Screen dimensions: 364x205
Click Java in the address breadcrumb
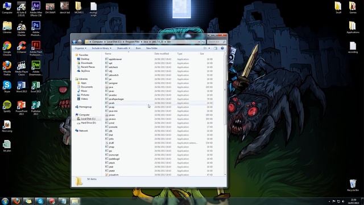146,42
